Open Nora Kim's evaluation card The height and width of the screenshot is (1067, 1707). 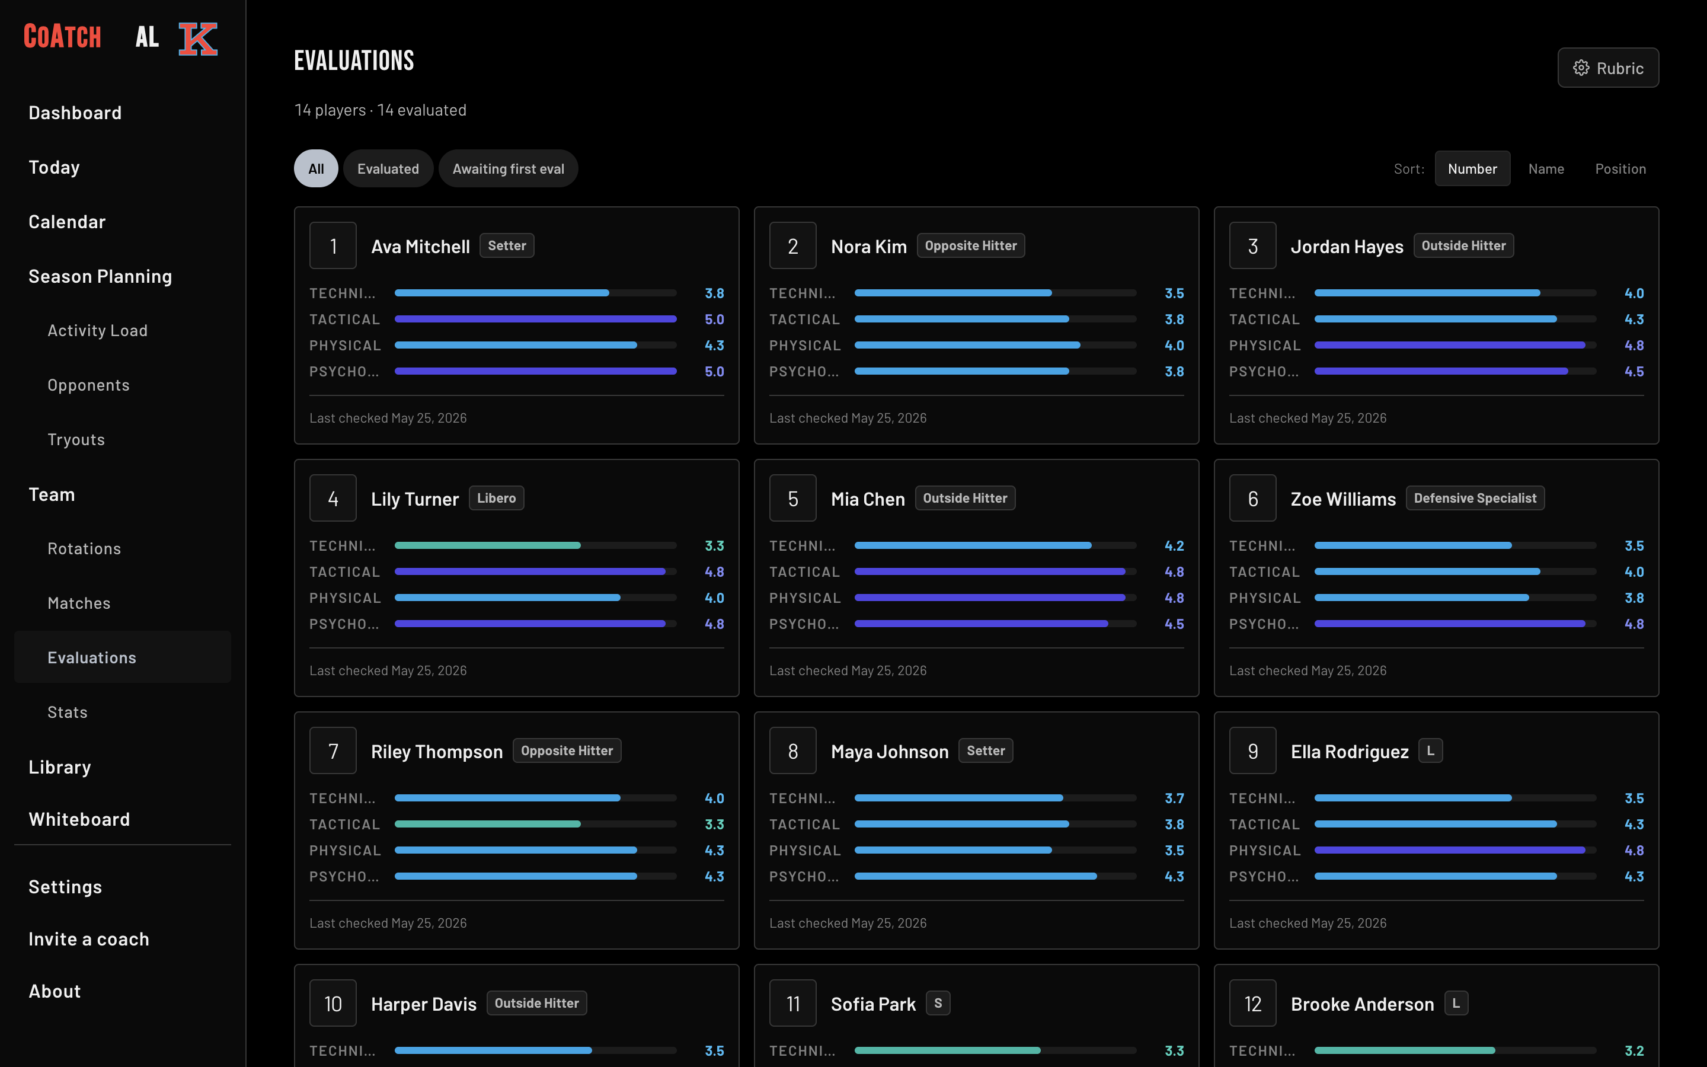pyautogui.click(x=976, y=325)
